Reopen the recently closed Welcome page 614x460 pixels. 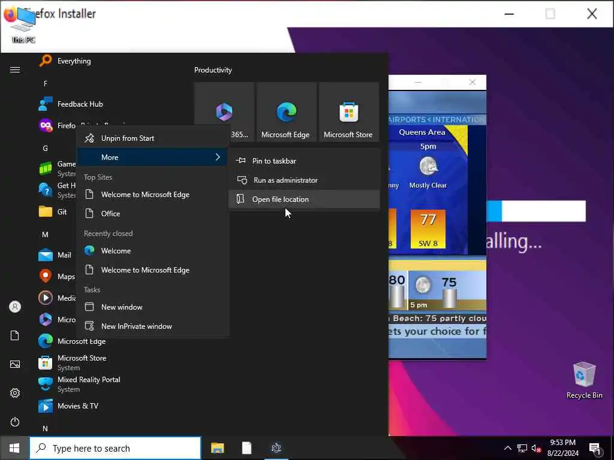(x=152, y=251)
